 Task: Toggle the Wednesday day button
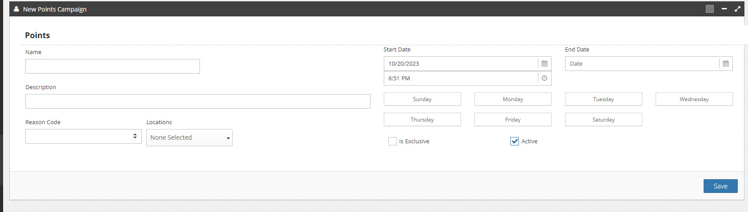[x=694, y=99]
